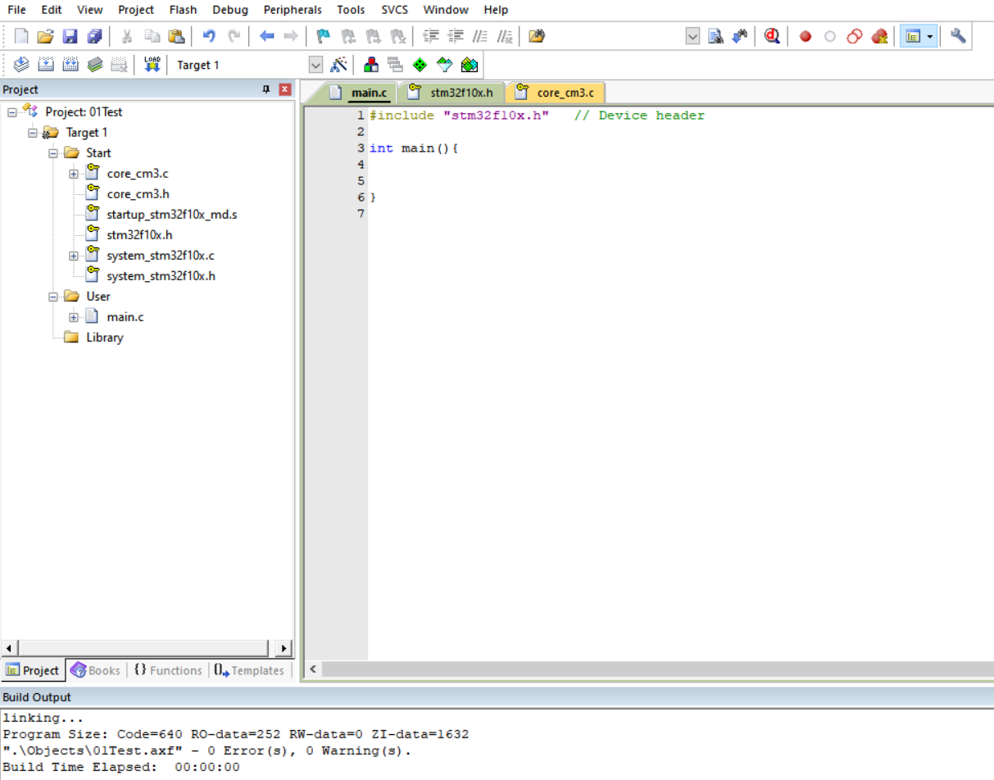Unindent selected lines icon
Image resolution: width=994 pixels, height=780 pixels.
[x=456, y=36]
